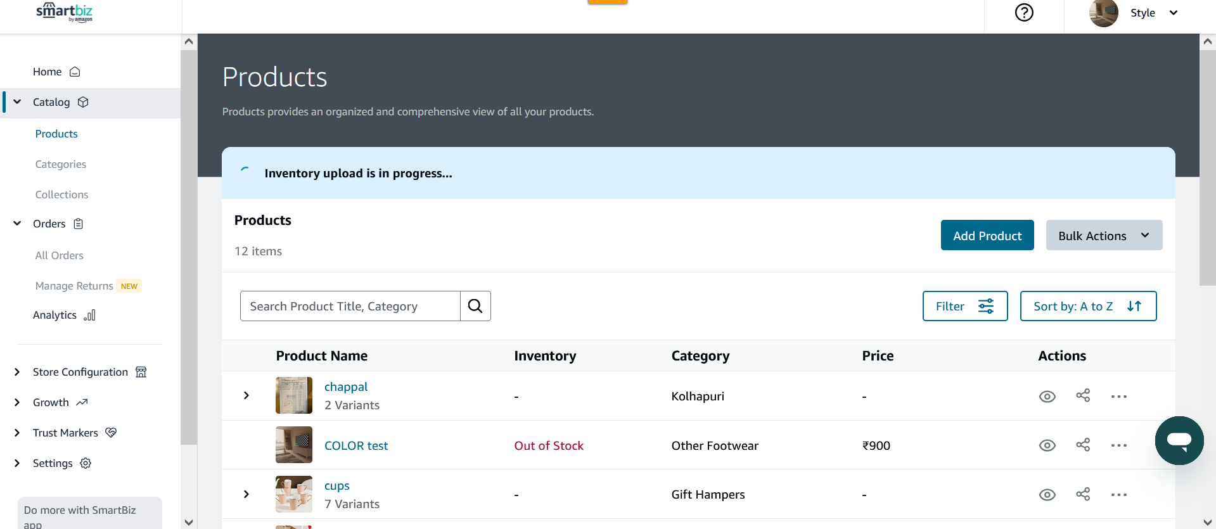The width and height of the screenshot is (1216, 529).
Task: Open more actions for chappal
Action: (1119, 397)
